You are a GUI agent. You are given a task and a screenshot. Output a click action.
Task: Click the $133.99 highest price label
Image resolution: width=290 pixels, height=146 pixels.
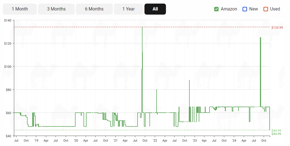coord(277,28)
